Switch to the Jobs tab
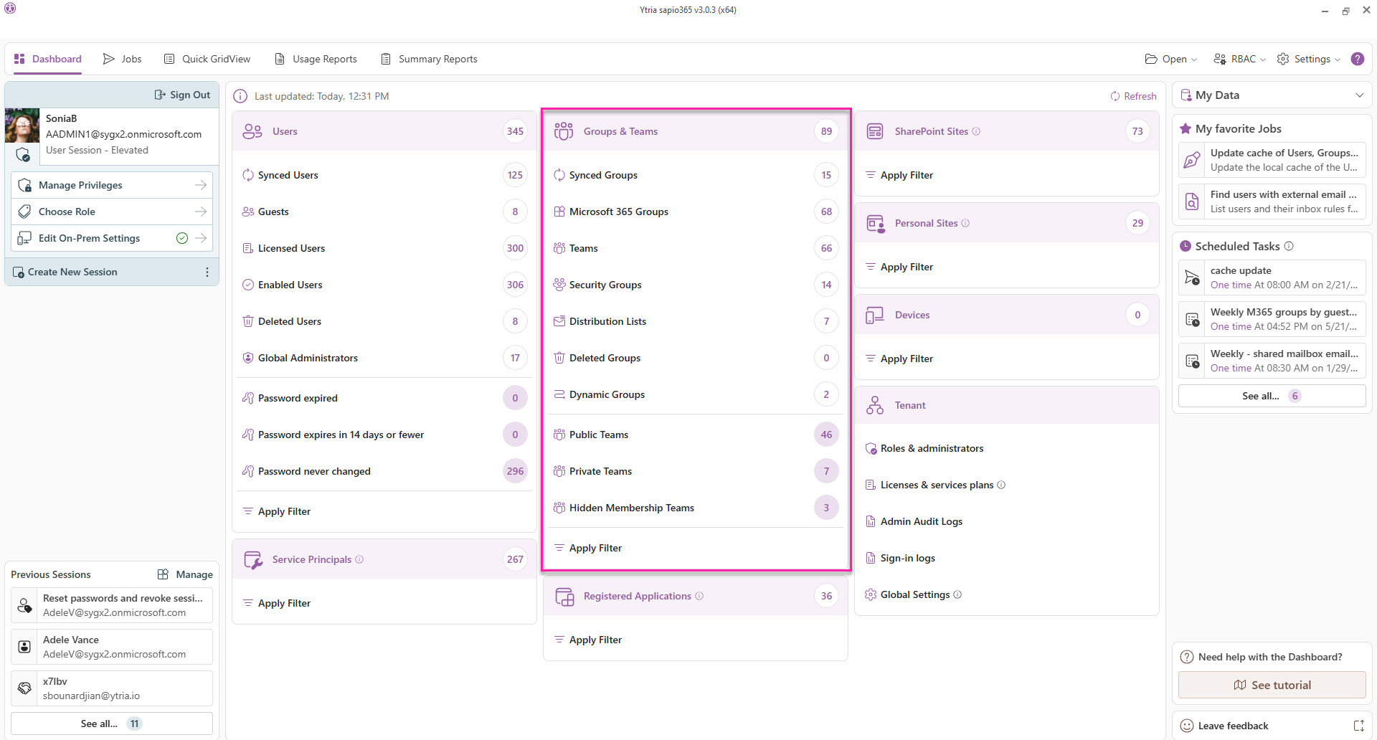 pos(122,59)
